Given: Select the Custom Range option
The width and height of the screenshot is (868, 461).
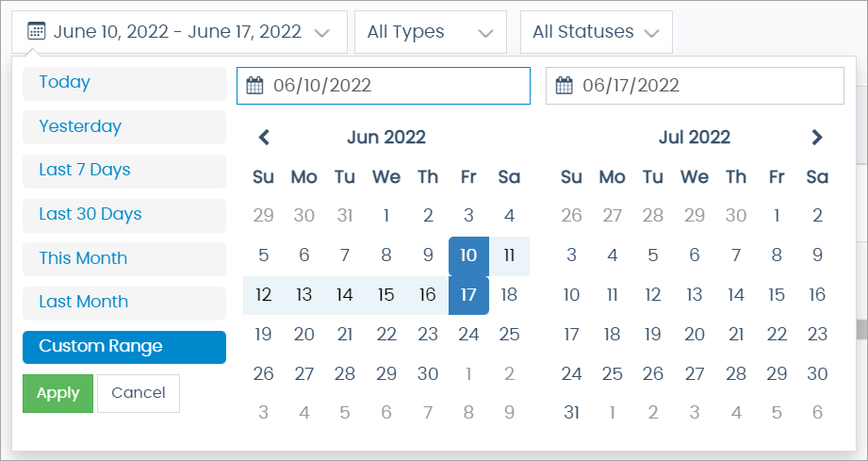Looking at the screenshot, I should click(124, 347).
